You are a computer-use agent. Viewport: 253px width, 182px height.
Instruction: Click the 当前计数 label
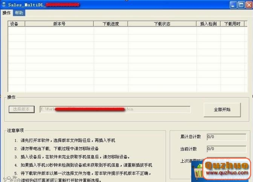pyautogui.click(x=188, y=149)
